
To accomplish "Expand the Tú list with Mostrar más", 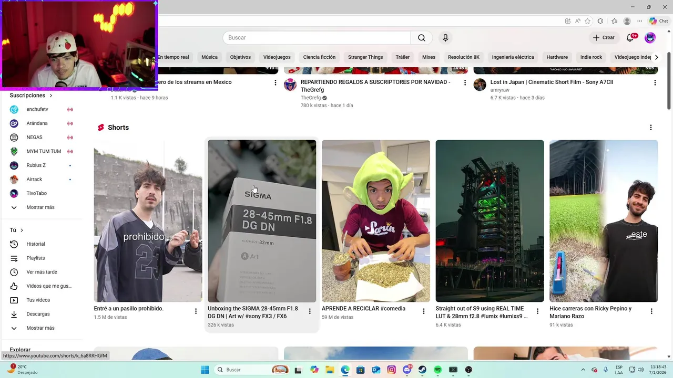I will (41, 328).
